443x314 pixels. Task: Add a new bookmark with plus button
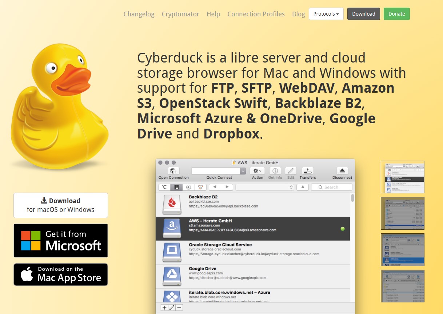(164, 307)
